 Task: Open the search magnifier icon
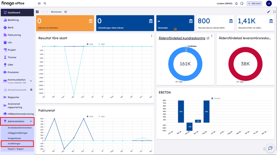[x=45, y=3]
